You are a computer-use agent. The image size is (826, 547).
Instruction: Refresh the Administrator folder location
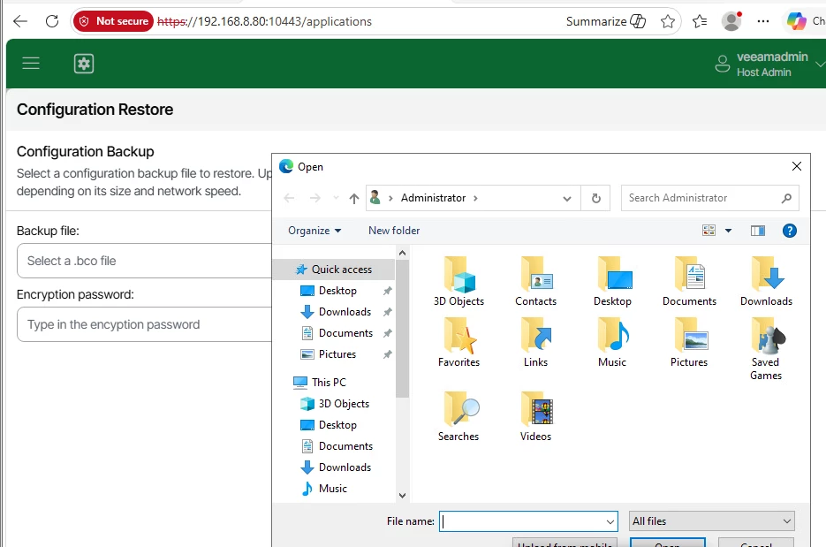click(x=596, y=199)
